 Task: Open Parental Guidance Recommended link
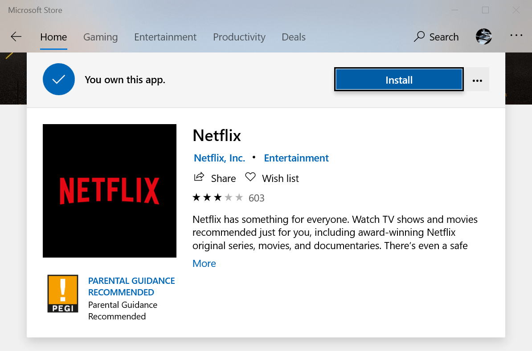pos(131,286)
